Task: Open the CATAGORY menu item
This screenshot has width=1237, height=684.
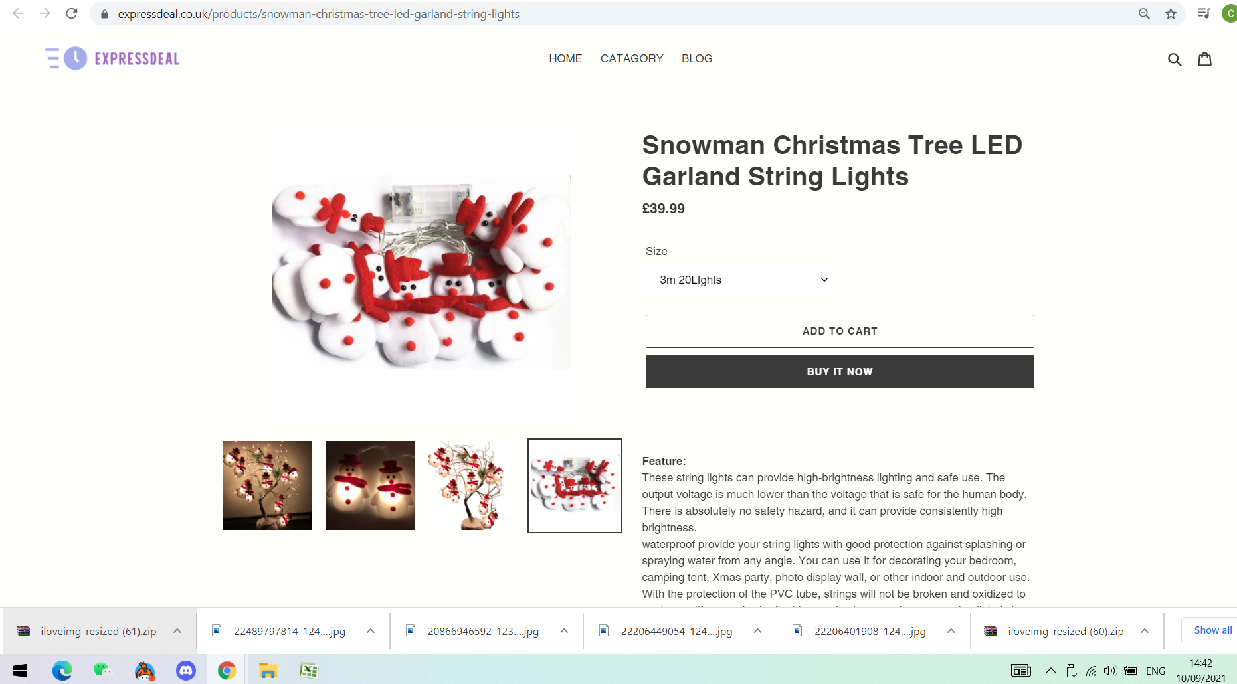Action: [632, 58]
